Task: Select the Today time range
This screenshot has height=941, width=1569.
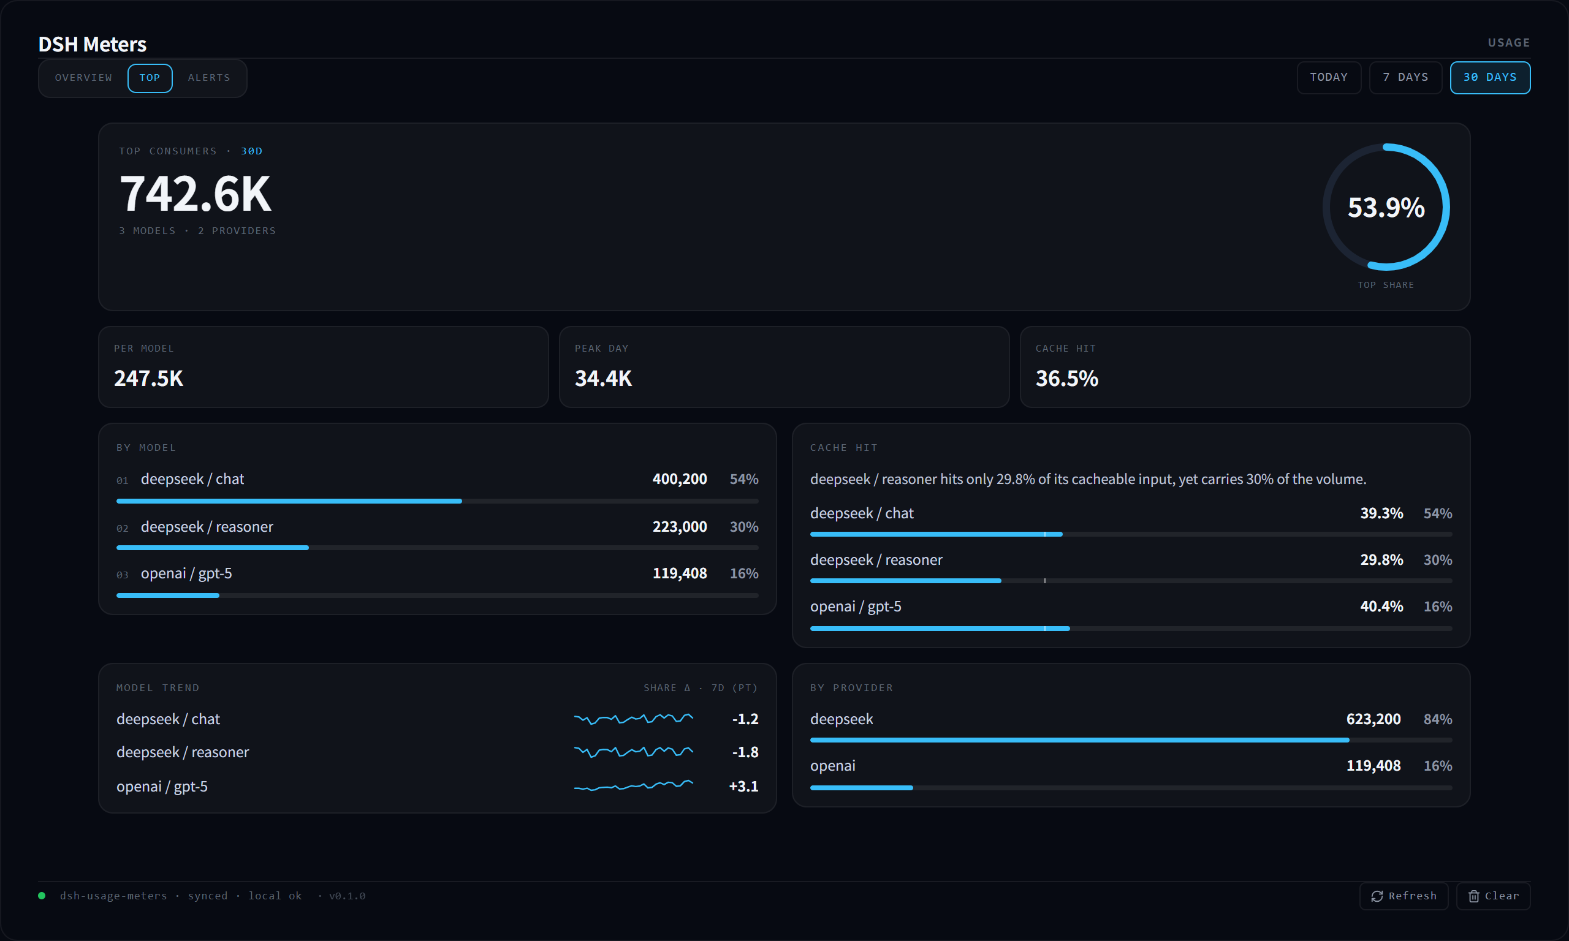Action: (1329, 77)
